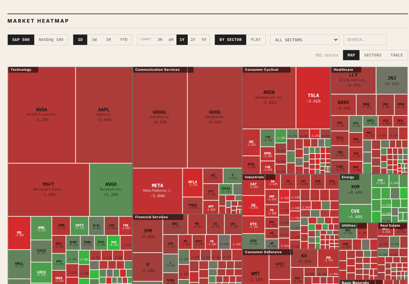Click the Financial Services sector label
409x284 pixels.
[158, 217]
